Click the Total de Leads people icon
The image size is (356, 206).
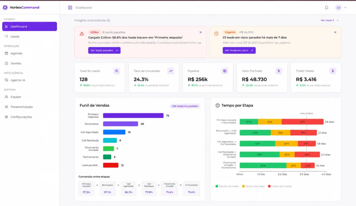coord(117,71)
